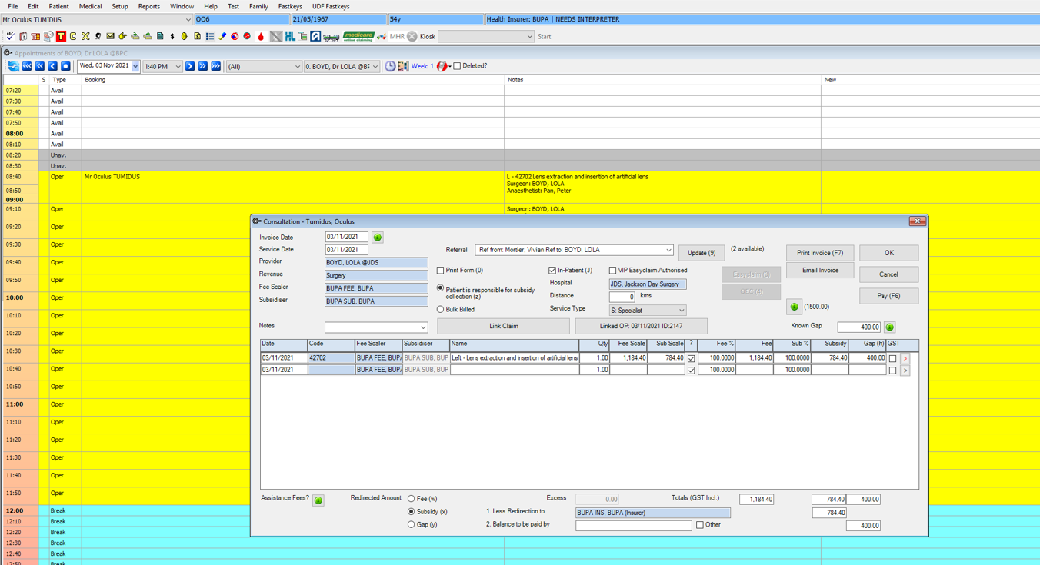
Task: Click the Email Invoice button
Action: (x=820, y=271)
